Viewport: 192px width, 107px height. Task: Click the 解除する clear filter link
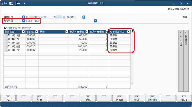click(26, 28)
